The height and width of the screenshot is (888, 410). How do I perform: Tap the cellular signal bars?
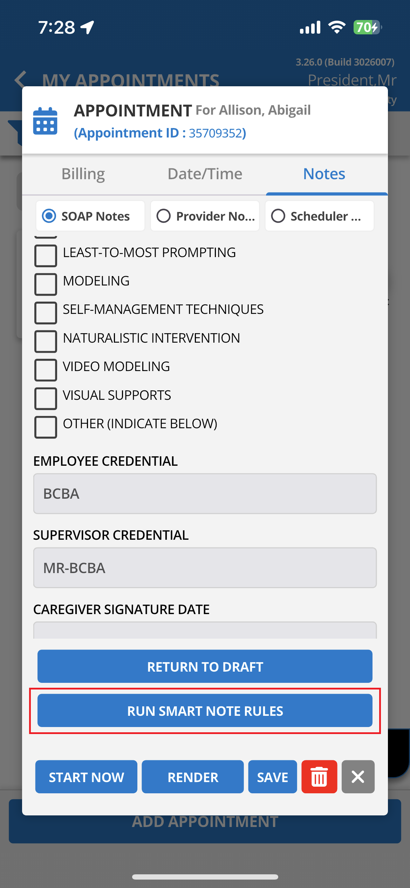click(x=310, y=27)
